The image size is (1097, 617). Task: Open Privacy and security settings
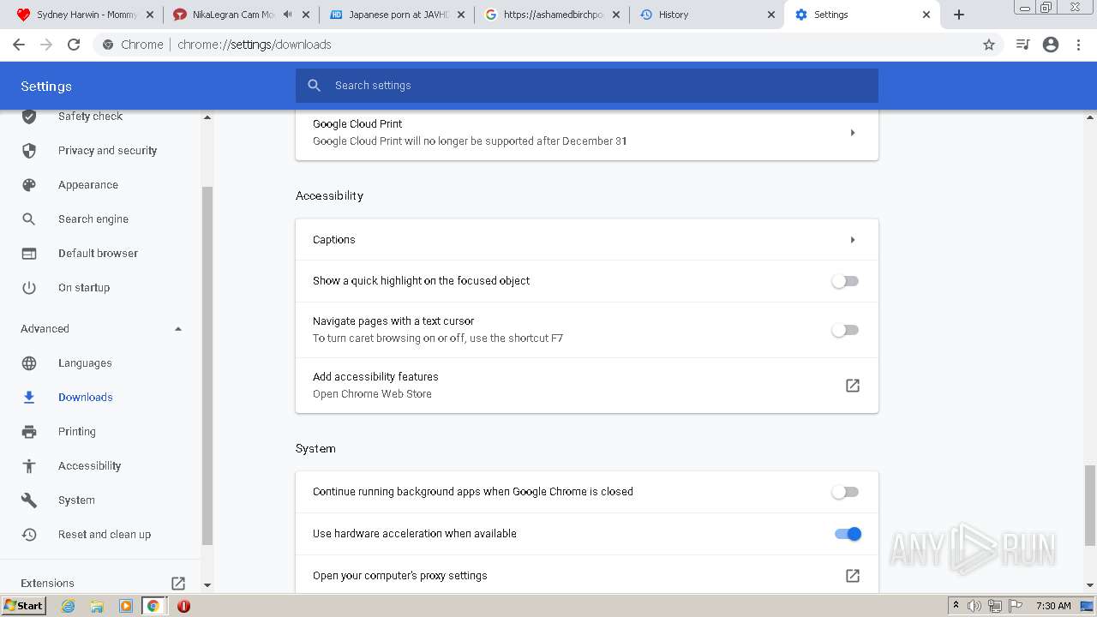107,151
